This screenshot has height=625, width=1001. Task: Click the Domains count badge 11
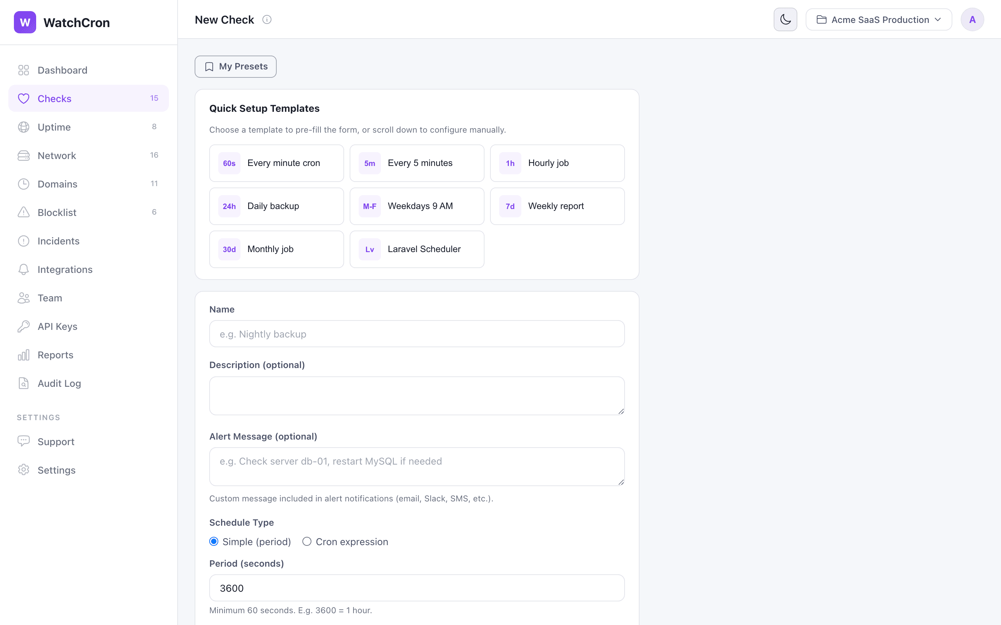(x=154, y=184)
